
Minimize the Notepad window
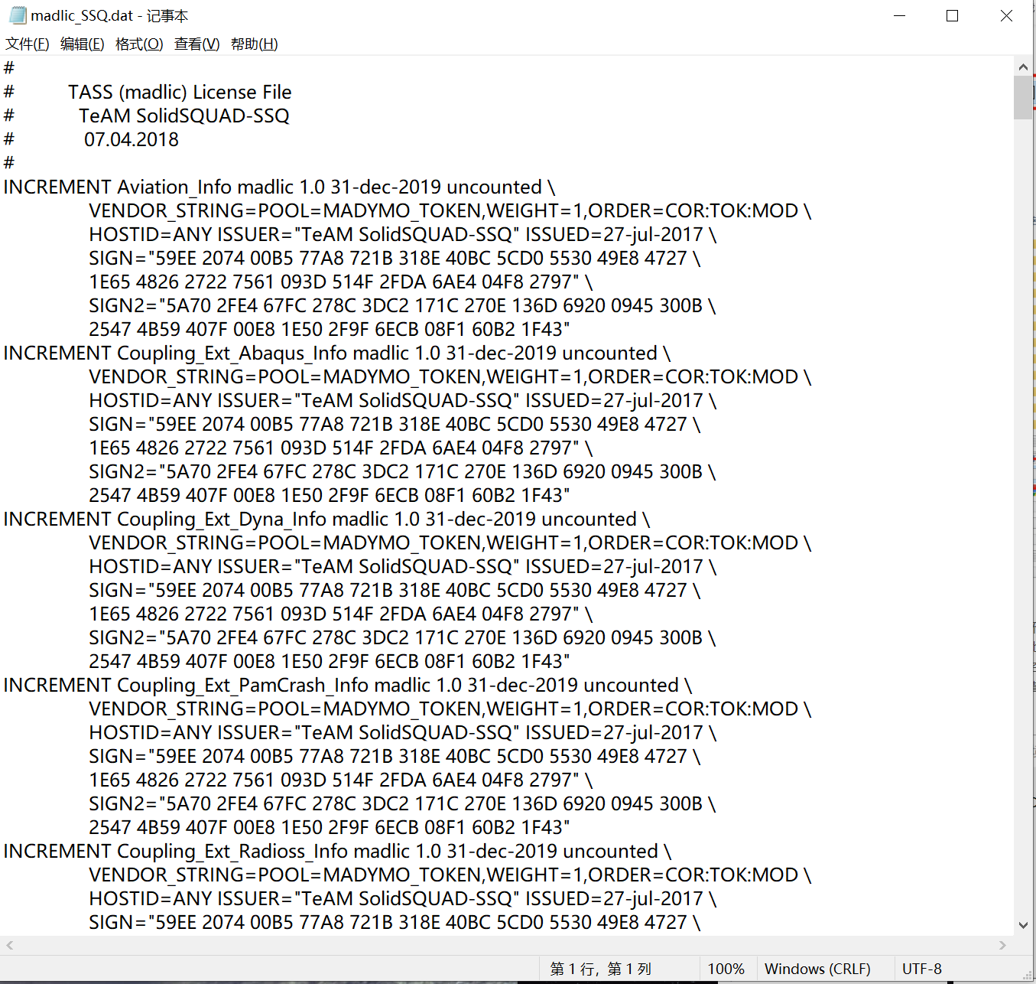click(900, 15)
